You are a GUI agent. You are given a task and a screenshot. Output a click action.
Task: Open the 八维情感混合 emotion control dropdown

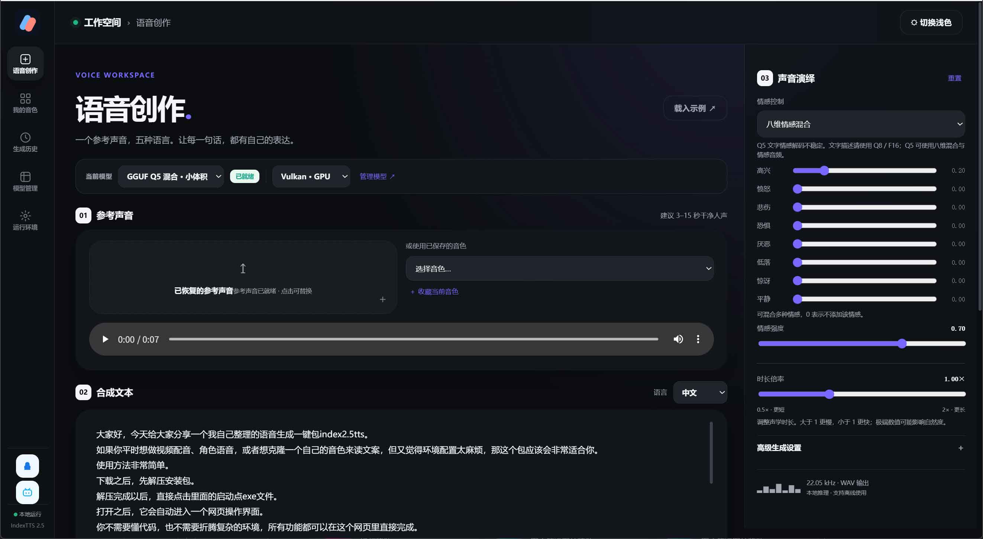click(860, 124)
